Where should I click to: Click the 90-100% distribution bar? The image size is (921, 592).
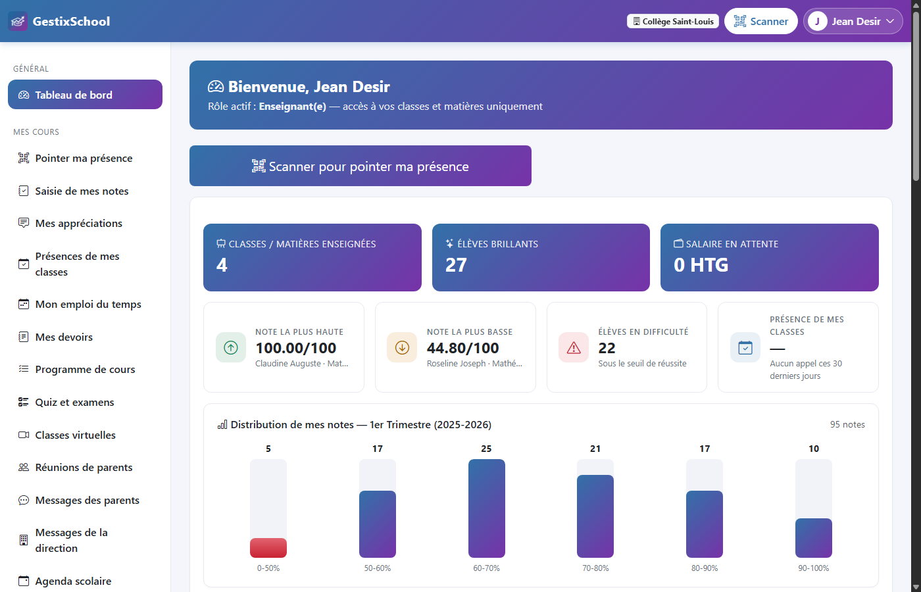(814, 538)
